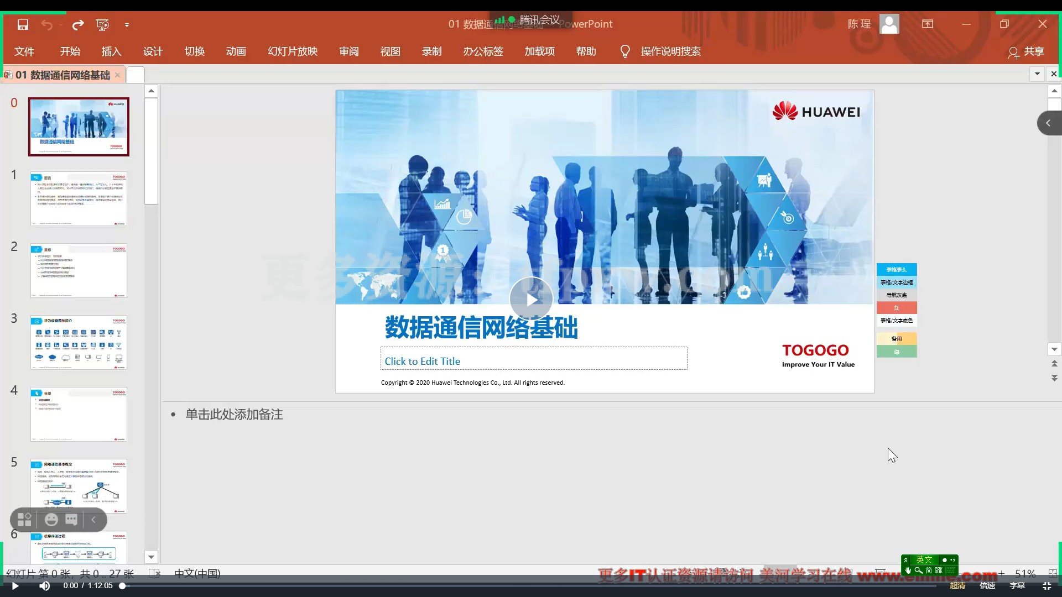Open the 幻灯片放映 ribbon tab
The image size is (1062, 597).
[292, 51]
